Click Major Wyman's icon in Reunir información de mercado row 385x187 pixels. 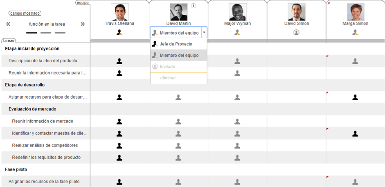pos(237,122)
